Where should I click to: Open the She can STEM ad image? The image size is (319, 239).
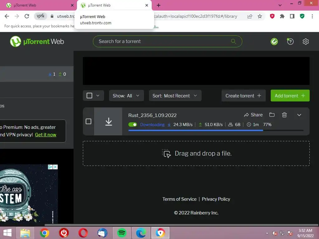pos(28,194)
